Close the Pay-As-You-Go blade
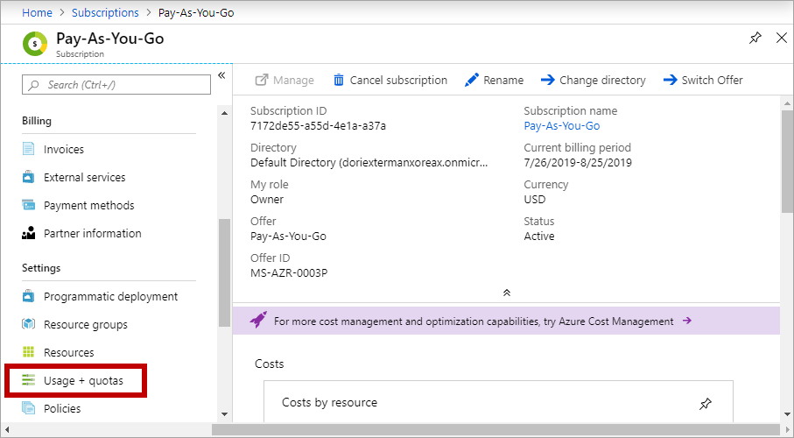 782,38
